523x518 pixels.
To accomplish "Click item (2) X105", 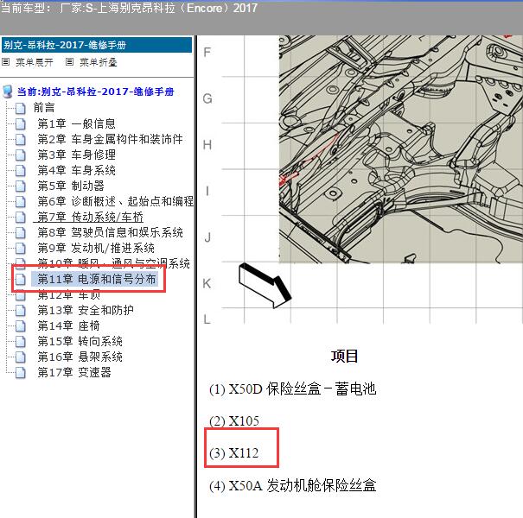I will coord(234,421).
